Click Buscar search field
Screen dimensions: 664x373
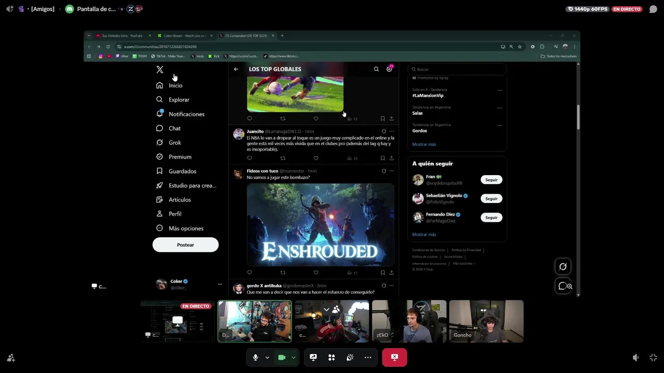tap(457, 69)
